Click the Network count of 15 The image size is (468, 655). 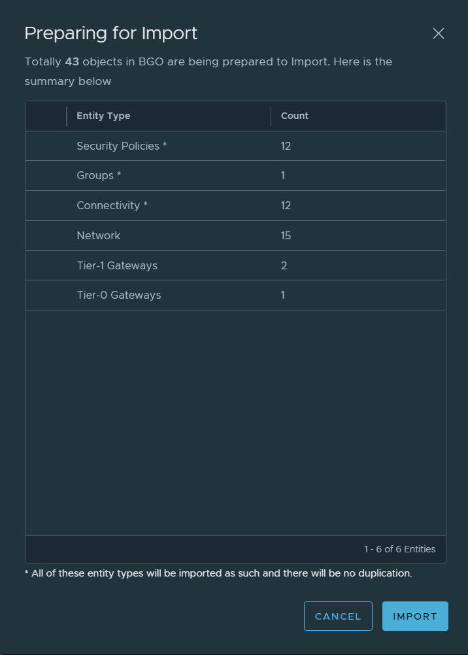click(286, 235)
